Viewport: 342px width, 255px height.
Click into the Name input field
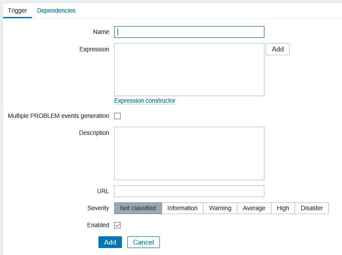[189, 32]
